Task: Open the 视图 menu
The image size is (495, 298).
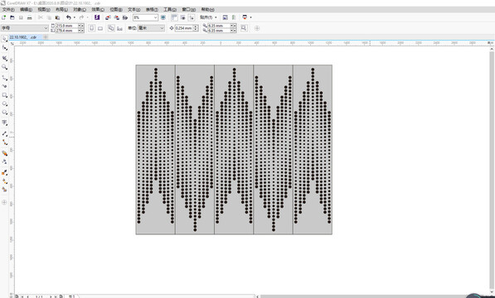Action: tap(44, 10)
